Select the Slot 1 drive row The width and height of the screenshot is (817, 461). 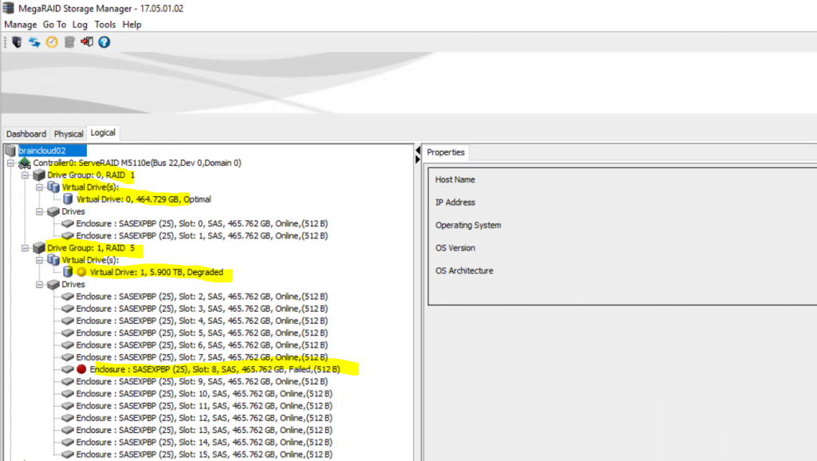(202, 236)
